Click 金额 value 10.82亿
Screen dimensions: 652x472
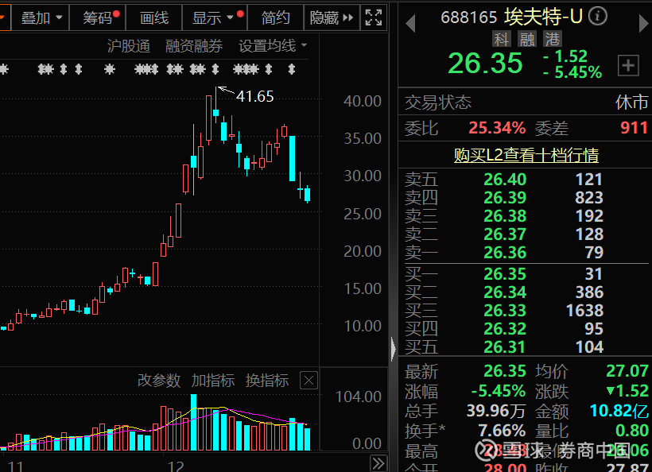[x=619, y=411]
